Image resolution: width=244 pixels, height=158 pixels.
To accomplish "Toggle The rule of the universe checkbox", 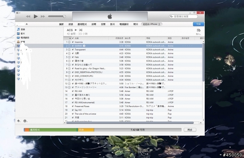I will coord(73,114).
